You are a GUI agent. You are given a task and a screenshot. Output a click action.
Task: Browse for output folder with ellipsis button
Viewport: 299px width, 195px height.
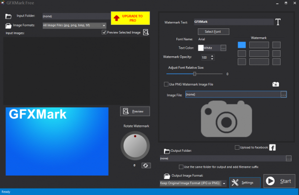pyautogui.click(x=289, y=158)
